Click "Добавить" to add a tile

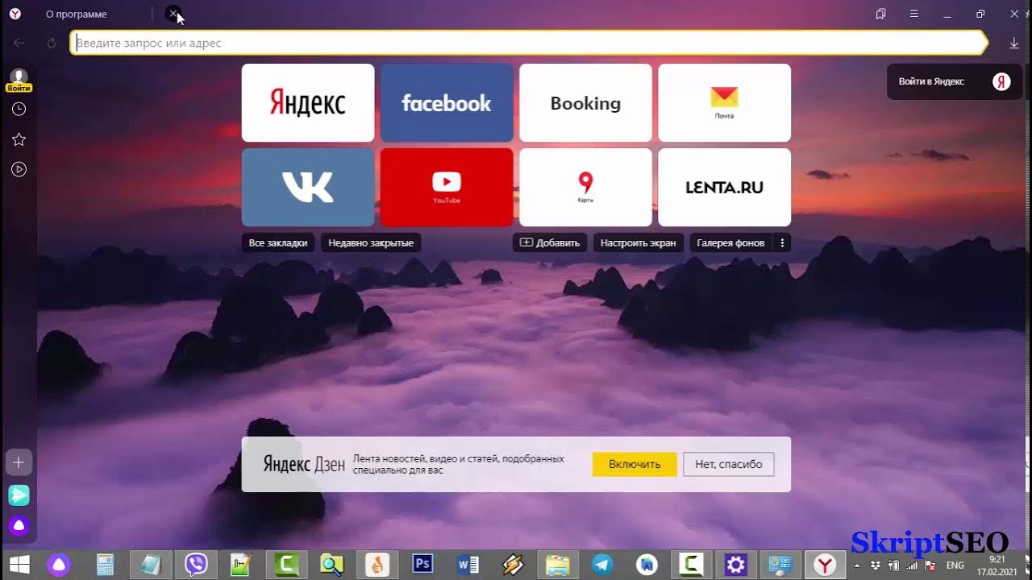[550, 242]
